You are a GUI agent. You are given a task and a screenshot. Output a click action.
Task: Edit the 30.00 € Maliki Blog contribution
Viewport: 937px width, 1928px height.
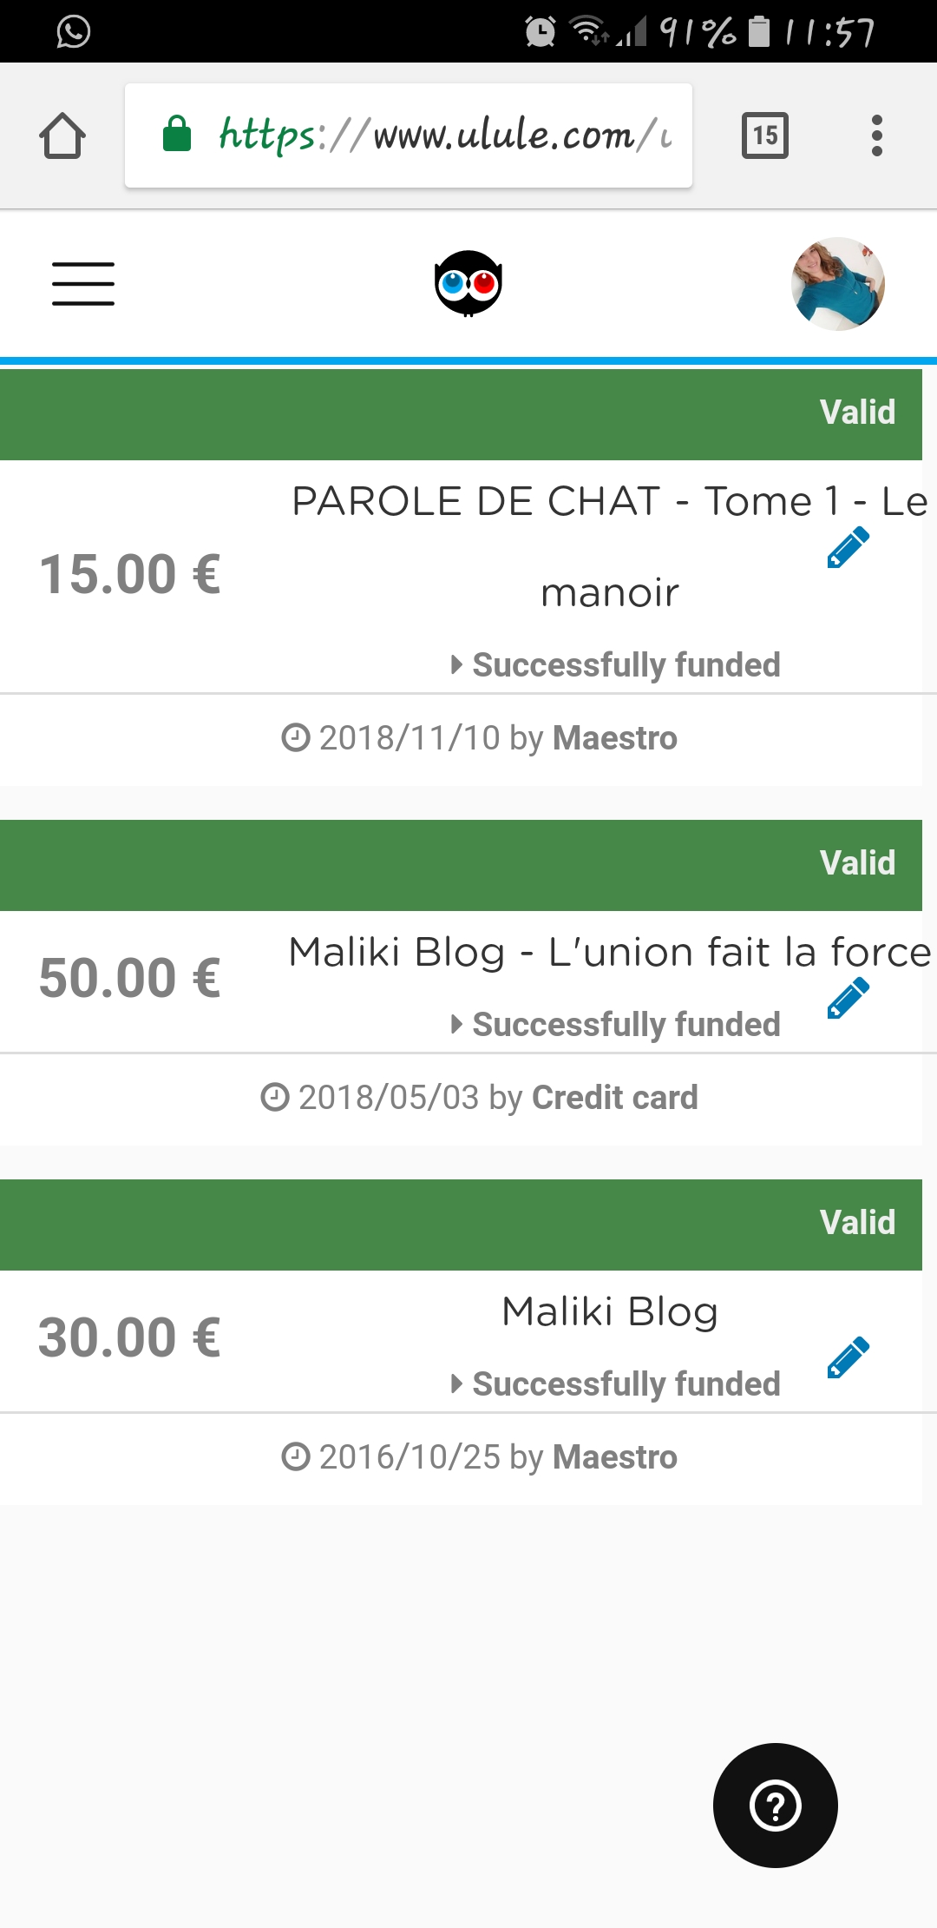[848, 1358]
